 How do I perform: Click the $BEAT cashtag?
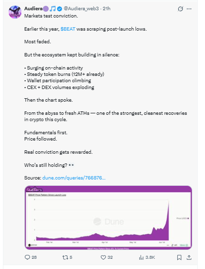click(x=68, y=29)
